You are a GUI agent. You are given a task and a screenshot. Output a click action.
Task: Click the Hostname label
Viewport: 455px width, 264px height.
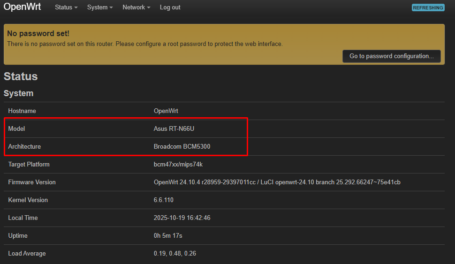(x=22, y=111)
